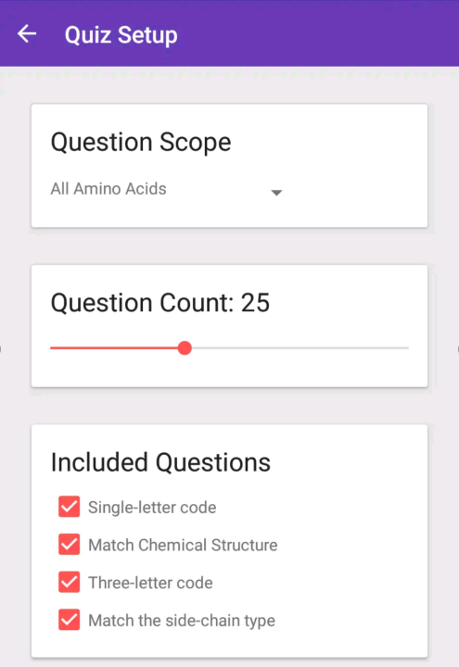Click the Question Count: 25 heading
Viewport: 459px width, 667px height.
click(160, 302)
